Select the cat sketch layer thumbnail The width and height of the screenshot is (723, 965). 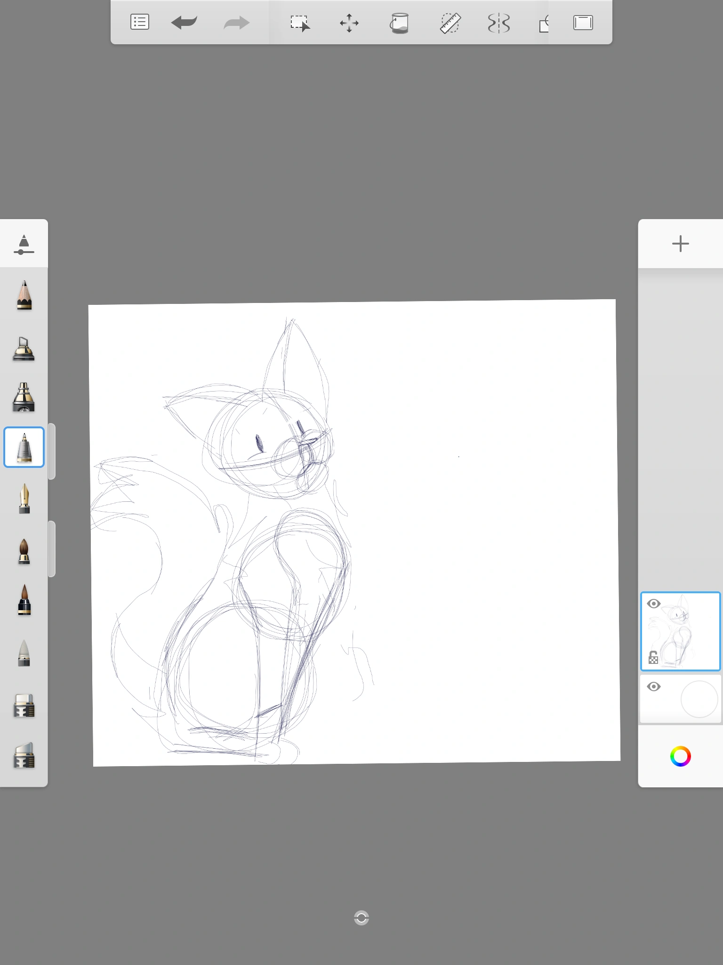pyautogui.click(x=683, y=631)
